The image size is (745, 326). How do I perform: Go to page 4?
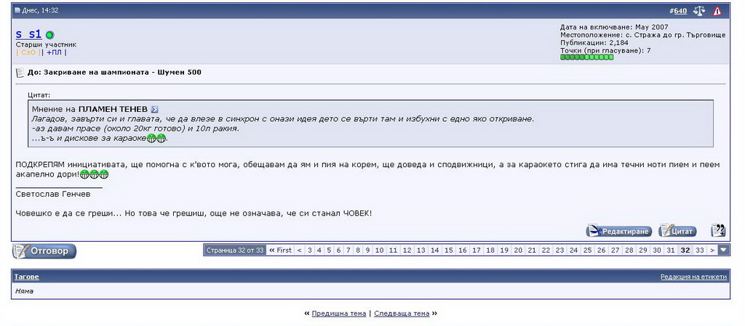[x=319, y=250]
